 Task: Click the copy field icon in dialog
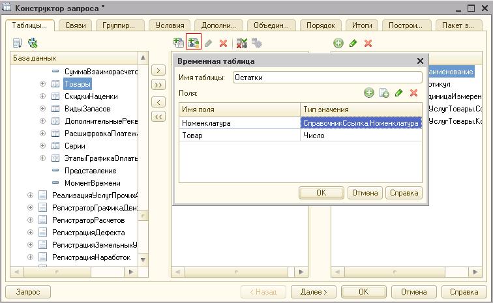pyautogui.click(x=384, y=93)
